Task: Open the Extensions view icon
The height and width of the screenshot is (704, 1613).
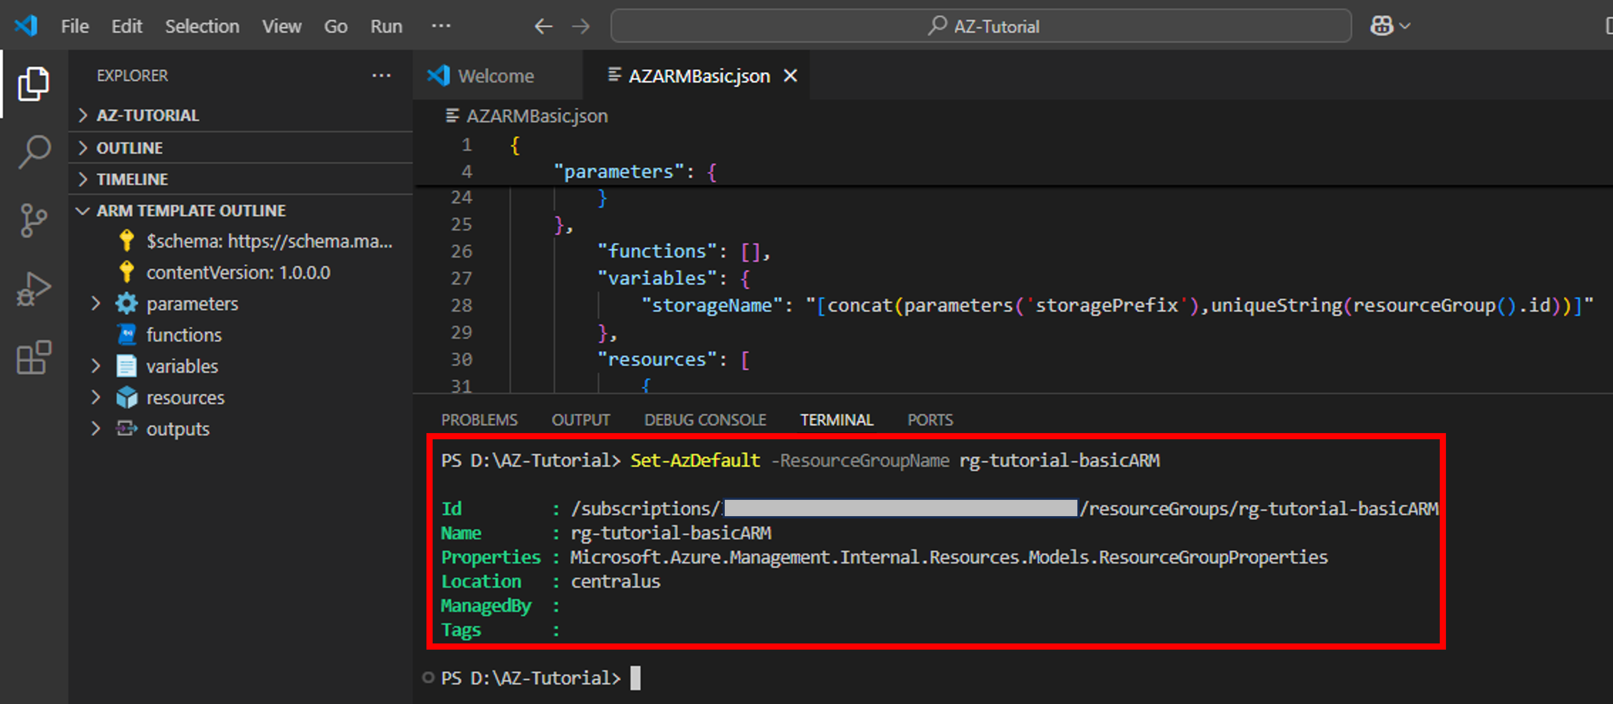Action: coord(33,358)
